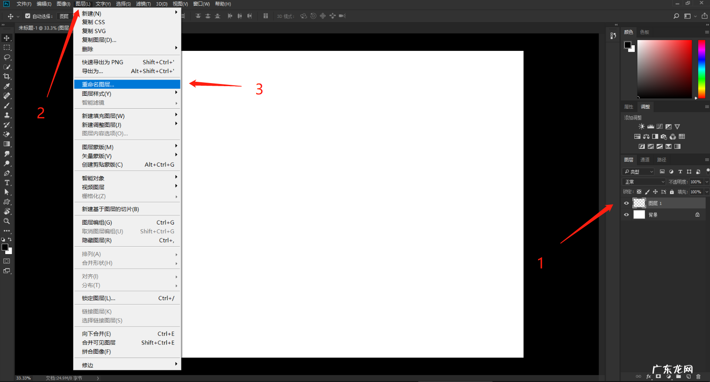Select the Eyedropper tool
The width and height of the screenshot is (710, 382).
click(7, 86)
